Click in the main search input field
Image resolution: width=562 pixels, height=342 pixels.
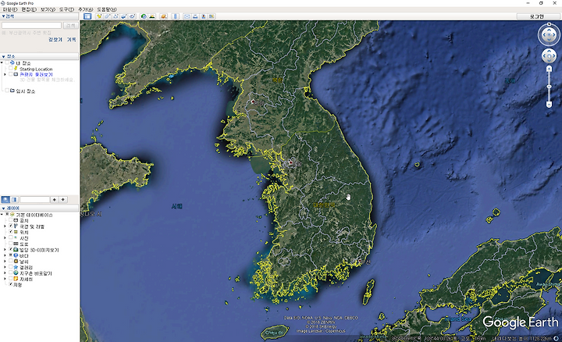(x=31, y=25)
